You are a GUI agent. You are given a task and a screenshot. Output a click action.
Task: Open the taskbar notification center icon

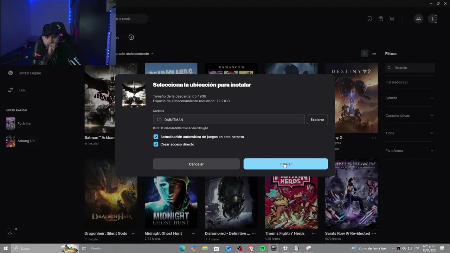442,248
